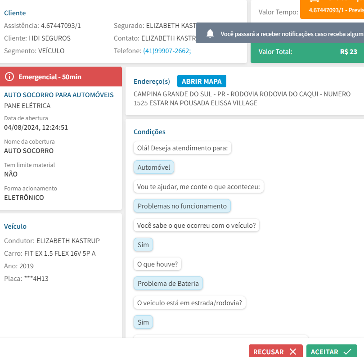Image resolution: width=364 pixels, height=357 pixels.
Task: Click the Endereço(s) heading
Action: pos(152,81)
